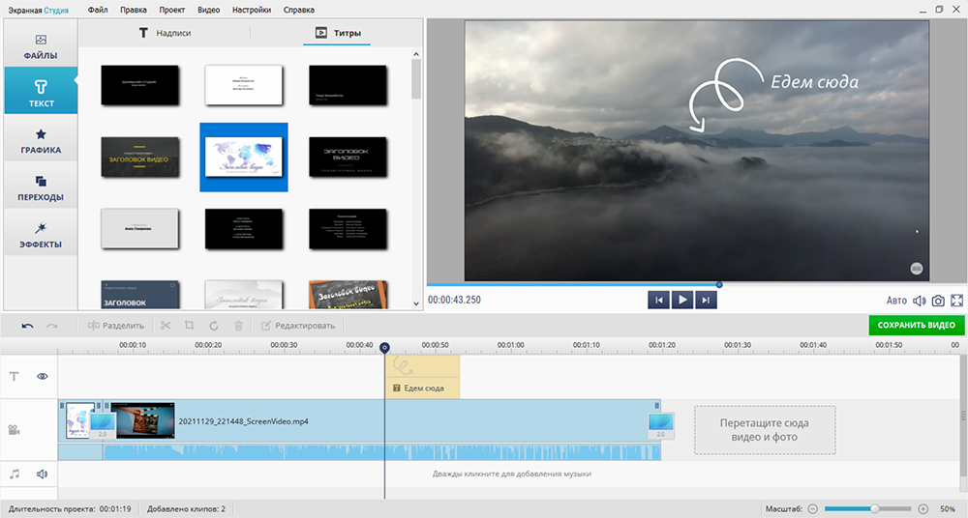This screenshot has width=968, height=518.
Task: Toggle text track visibility eye icon
Action: 42,376
